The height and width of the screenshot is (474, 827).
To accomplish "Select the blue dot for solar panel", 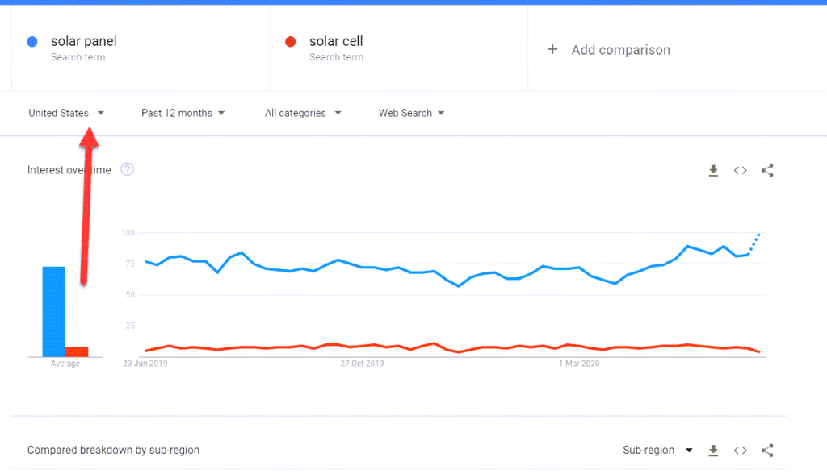I will (x=32, y=42).
